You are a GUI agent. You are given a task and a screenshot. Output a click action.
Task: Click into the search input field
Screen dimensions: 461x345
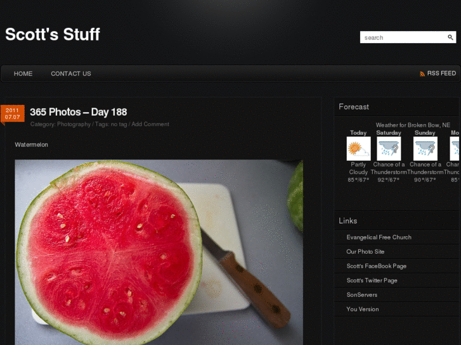403,37
